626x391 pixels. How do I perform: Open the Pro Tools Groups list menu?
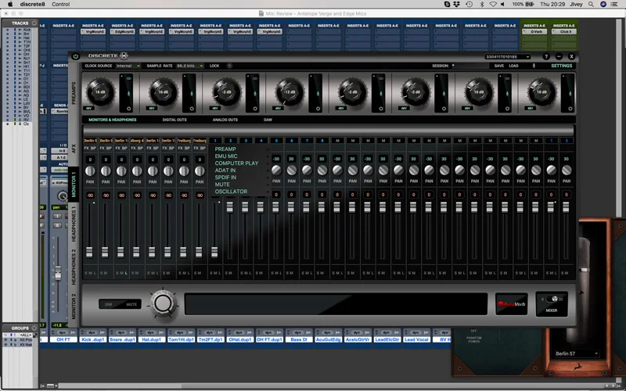34,328
